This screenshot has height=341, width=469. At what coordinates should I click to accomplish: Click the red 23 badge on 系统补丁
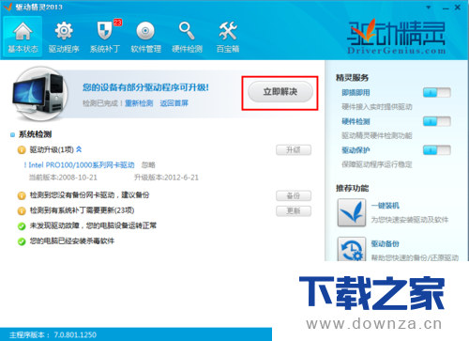(117, 23)
